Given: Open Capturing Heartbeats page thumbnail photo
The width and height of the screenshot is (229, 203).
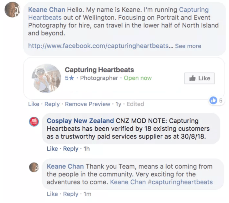Looking at the screenshot, I should pyautogui.click(x=46, y=78).
